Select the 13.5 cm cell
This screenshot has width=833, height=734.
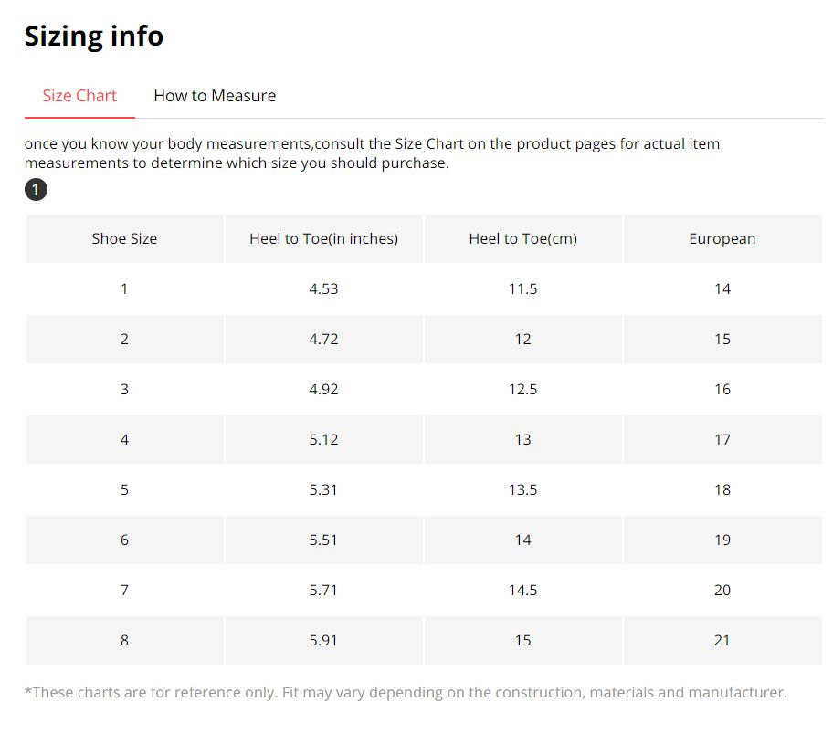[522, 490]
